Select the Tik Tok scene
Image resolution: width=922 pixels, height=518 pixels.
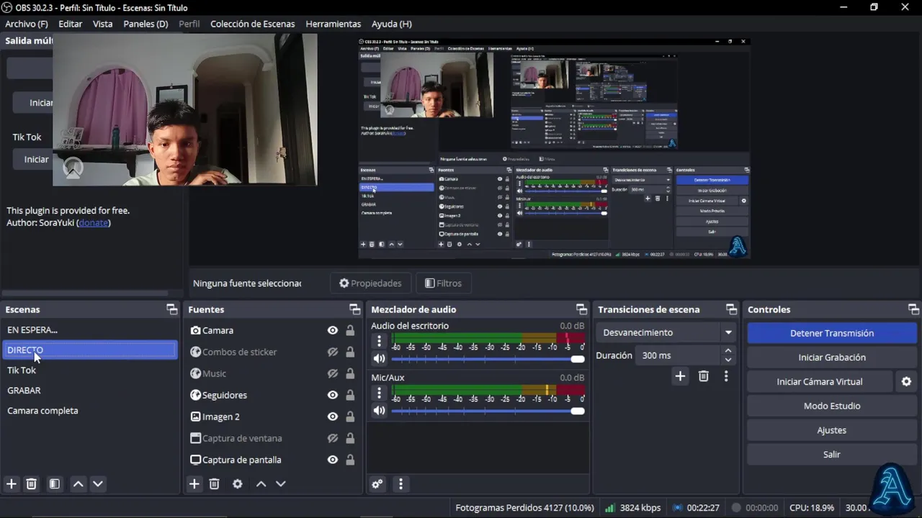coord(90,371)
